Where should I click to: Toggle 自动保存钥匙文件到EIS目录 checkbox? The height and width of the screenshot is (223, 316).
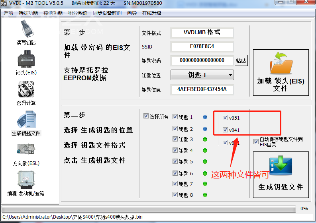click(256, 142)
